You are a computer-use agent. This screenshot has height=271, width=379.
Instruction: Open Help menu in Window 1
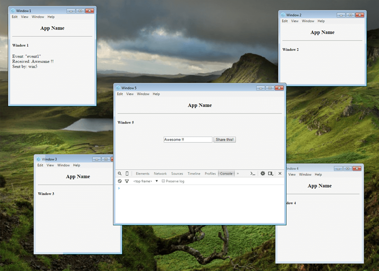point(51,17)
